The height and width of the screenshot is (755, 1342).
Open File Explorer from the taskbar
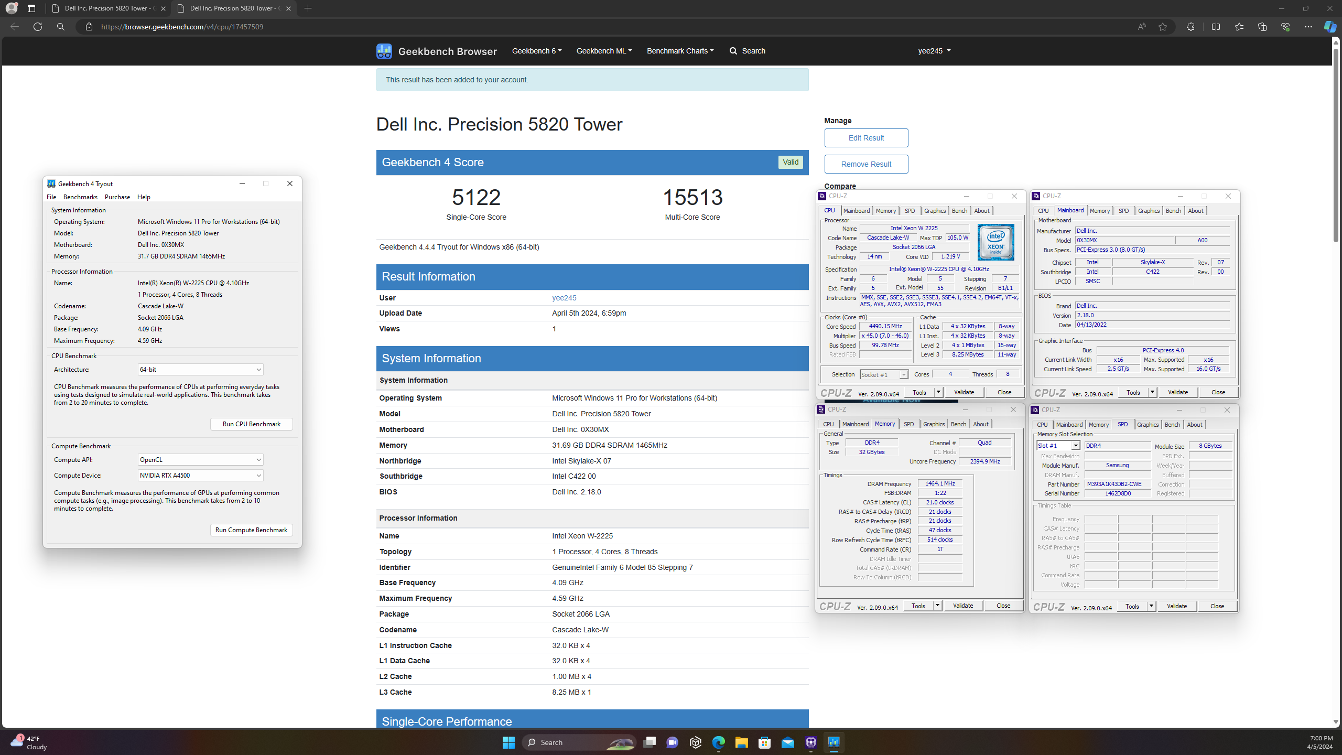point(741,742)
